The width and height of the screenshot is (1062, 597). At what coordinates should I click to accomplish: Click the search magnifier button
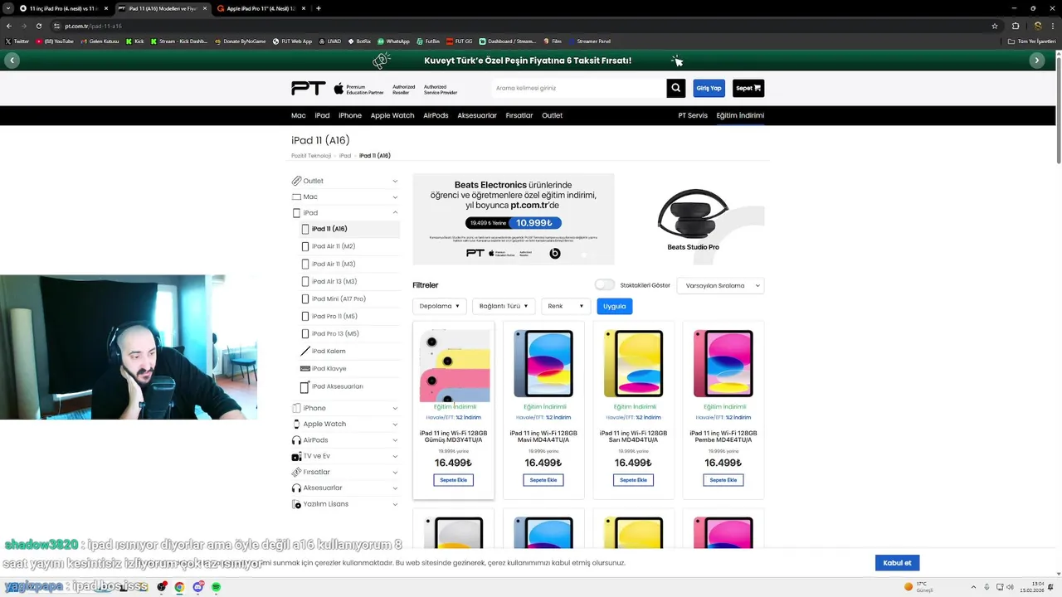pos(676,88)
